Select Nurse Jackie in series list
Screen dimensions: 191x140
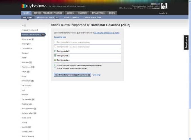point(26,118)
